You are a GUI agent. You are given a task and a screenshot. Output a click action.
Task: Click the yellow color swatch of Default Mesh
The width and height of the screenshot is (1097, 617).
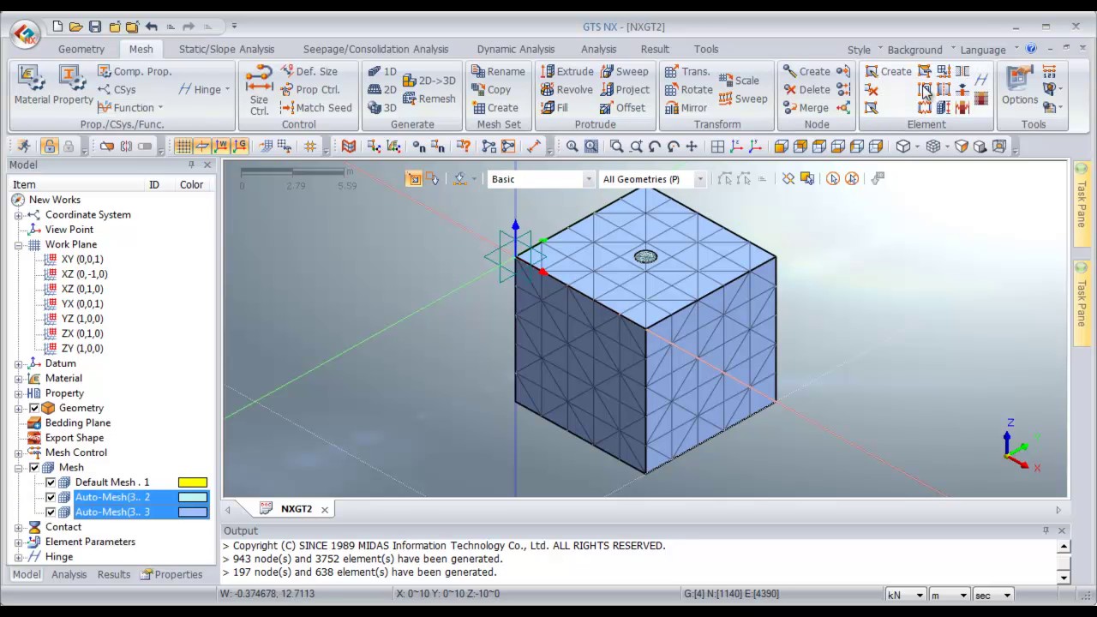tap(193, 482)
